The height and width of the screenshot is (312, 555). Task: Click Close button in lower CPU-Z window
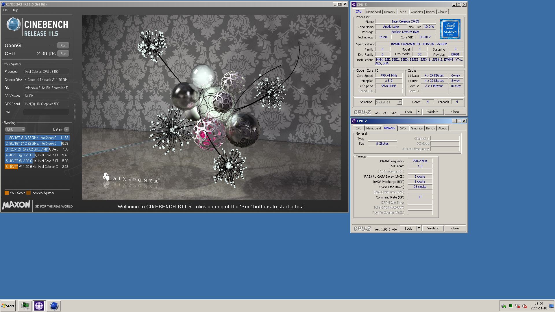[x=455, y=229]
